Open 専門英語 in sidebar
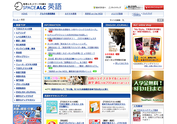 point(20,80)
